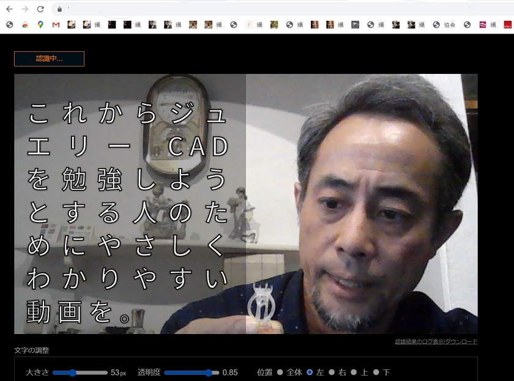Viewport: 514px width, 381px height.
Task: Select the 上 position radio button
Action: [x=354, y=372]
